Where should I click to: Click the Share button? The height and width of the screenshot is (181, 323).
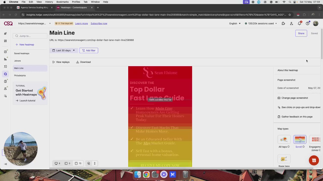[x=301, y=33]
